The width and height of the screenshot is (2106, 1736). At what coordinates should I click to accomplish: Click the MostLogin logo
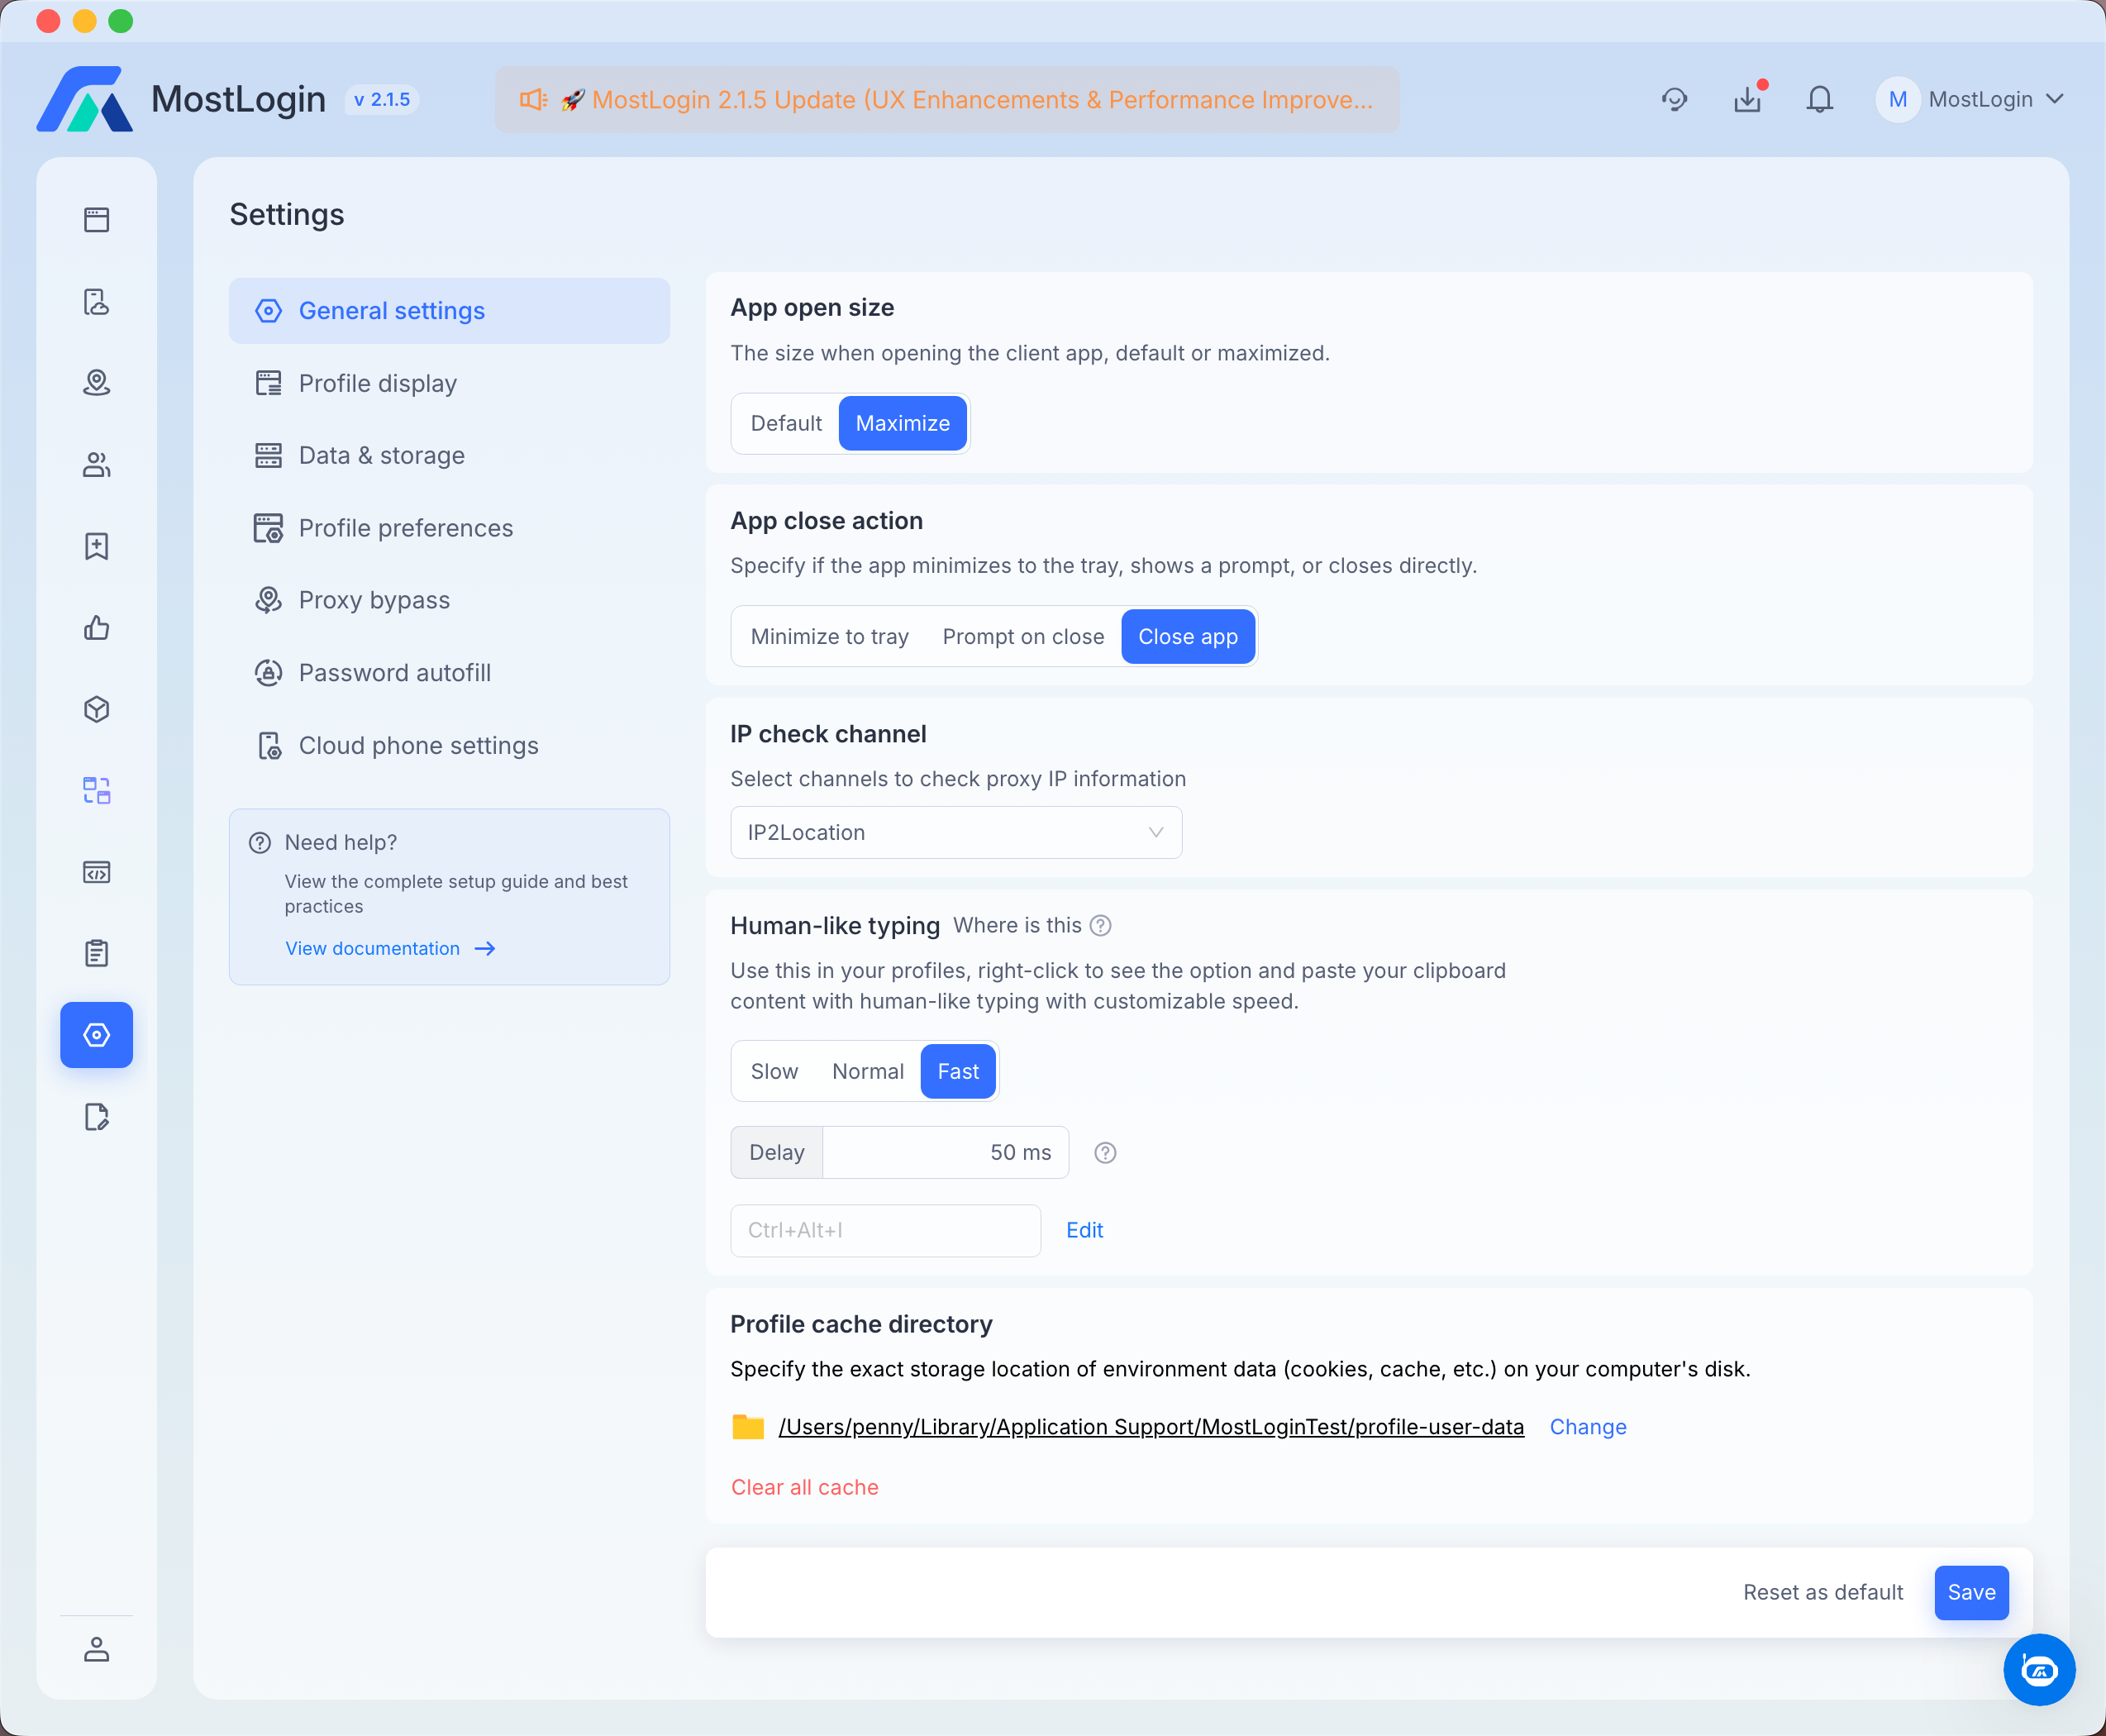click(85, 99)
